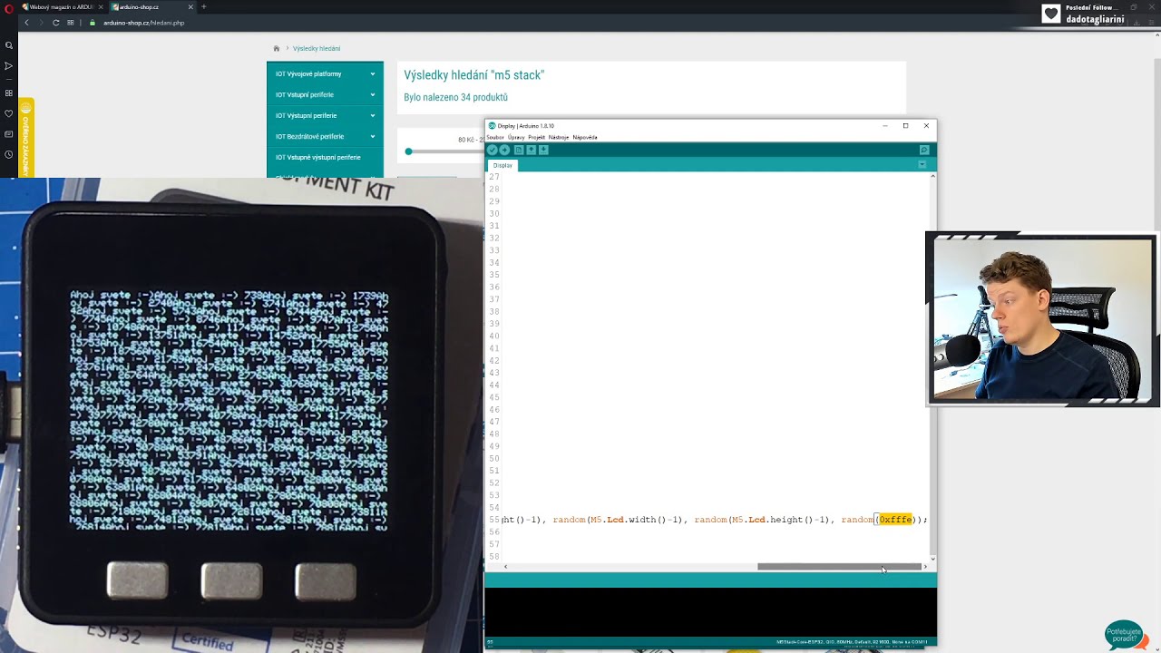Minimize the Arduino IDE window

[x=884, y=126]
